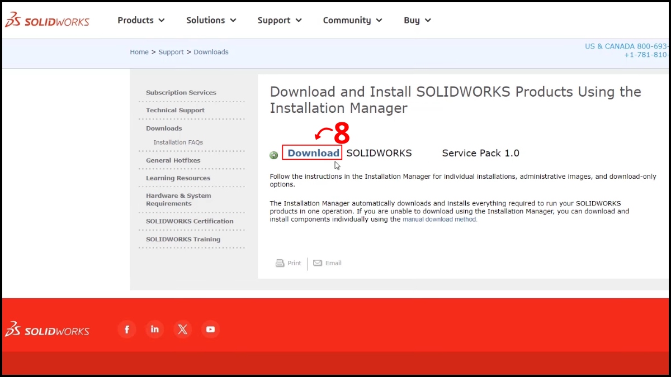Viewport: 671px width, 377px height.
Task: Open Technical Support in the sidebar
Action: click(x=175, y=111)
